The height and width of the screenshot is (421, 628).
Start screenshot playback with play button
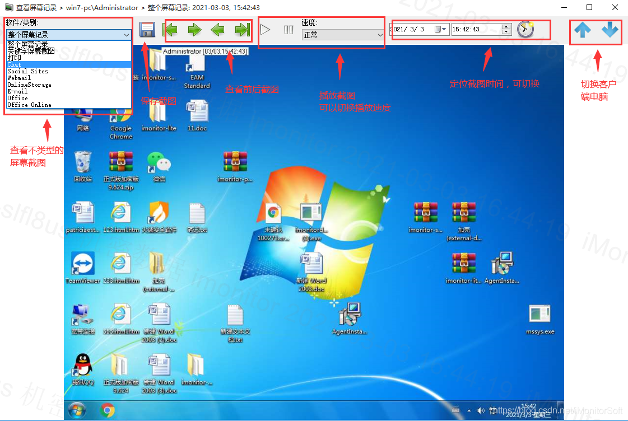(265, 30)
